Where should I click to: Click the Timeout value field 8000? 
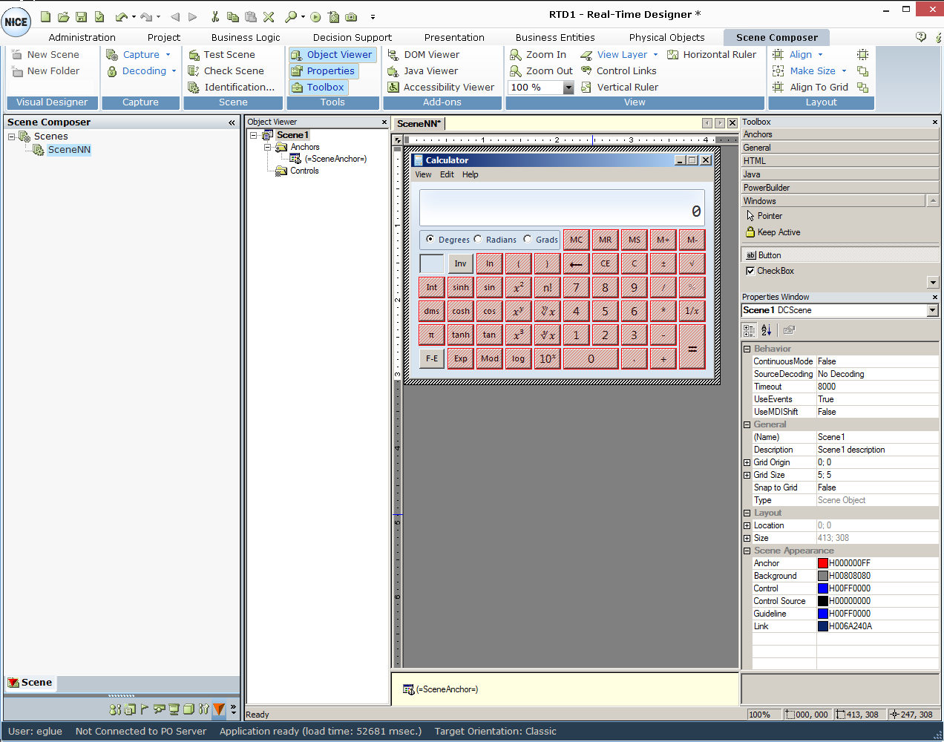coord(877,387)
